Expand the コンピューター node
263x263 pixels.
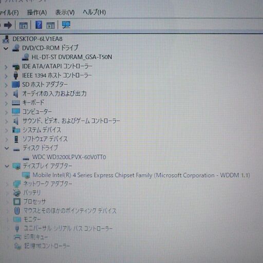coord(6,112)
